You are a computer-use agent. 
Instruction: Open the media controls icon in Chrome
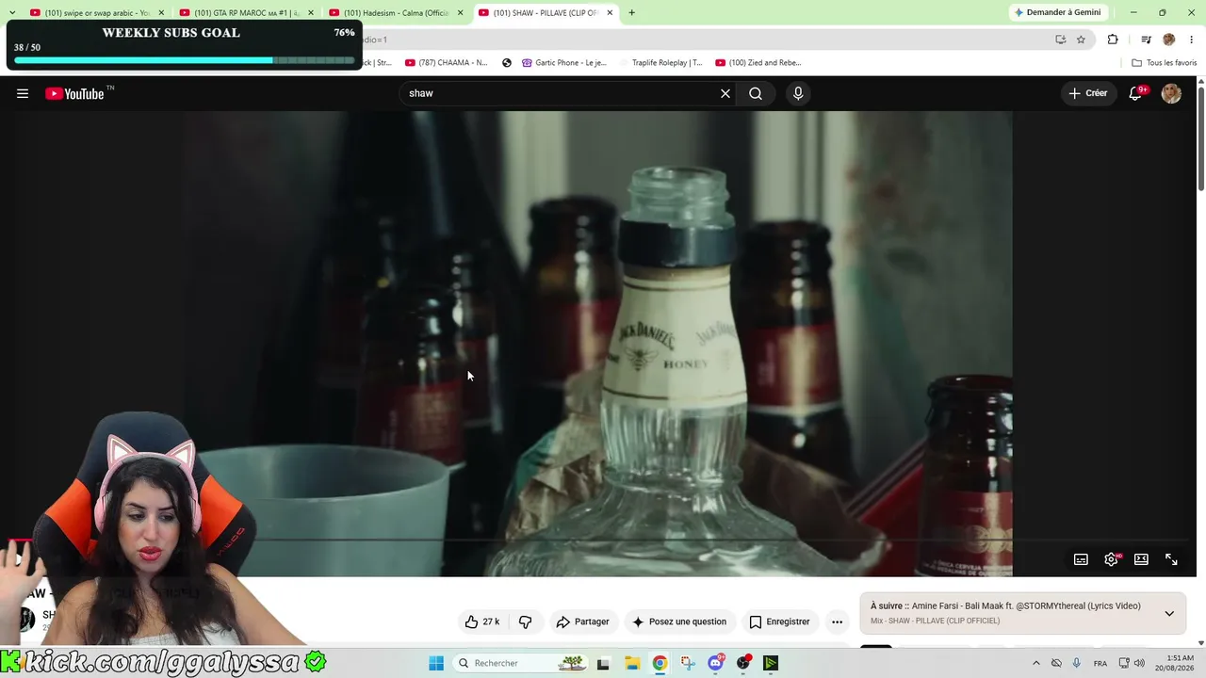1146,40
